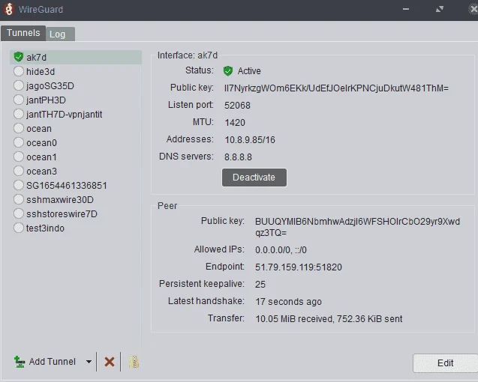478x382 pixels.
Task: Click the WireGuard logo in title bar
Action: click(x=8, y=9)
